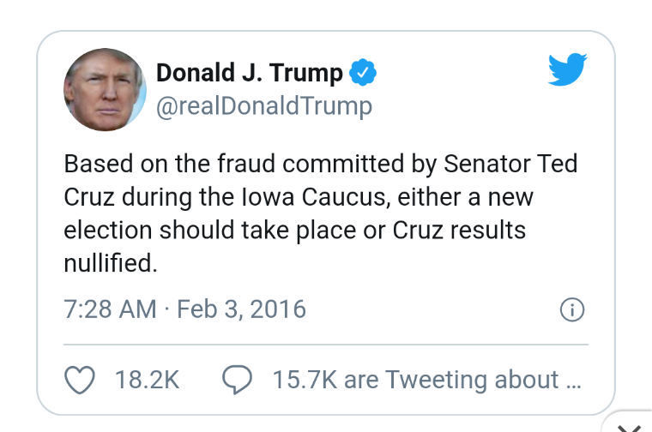The height and width of the screenshot is (432, 652).
Task: Click the reply speech bubble icon
Action: [236, 380]
